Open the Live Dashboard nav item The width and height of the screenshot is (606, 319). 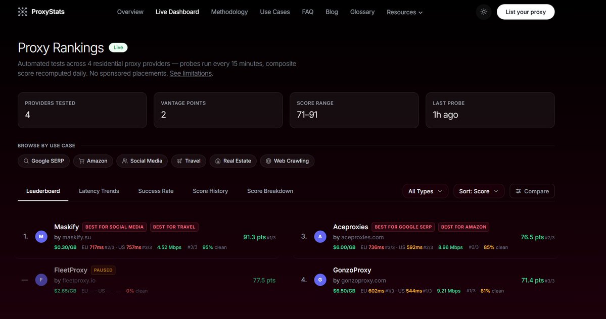177,12
